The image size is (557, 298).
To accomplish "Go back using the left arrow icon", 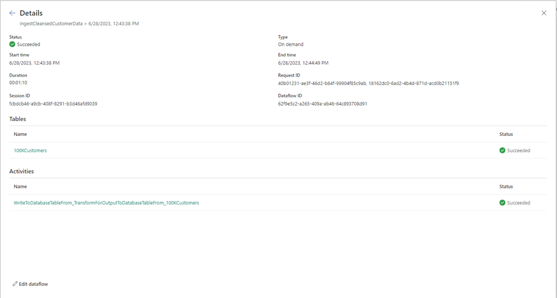I will [13, 13].
